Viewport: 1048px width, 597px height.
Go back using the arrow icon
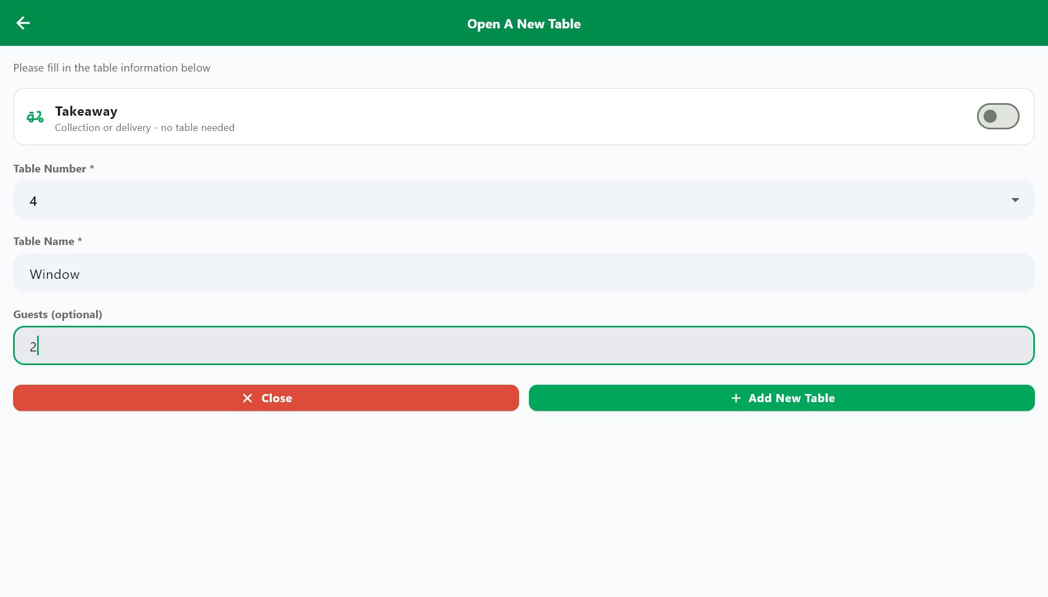click(23, 23)
